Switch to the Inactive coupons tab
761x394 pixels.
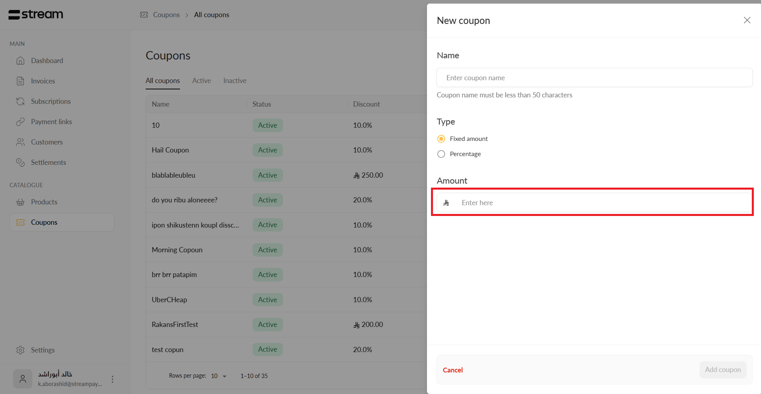(x=235, y=81)
